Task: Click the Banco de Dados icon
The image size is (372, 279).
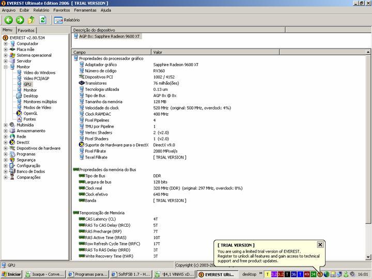Action: coord(12,172)
